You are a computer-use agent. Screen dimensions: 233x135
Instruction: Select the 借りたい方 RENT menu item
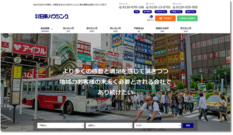coord(92,29)
